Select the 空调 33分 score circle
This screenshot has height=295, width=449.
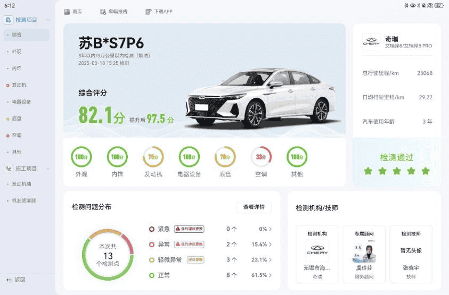click(261, 157)
